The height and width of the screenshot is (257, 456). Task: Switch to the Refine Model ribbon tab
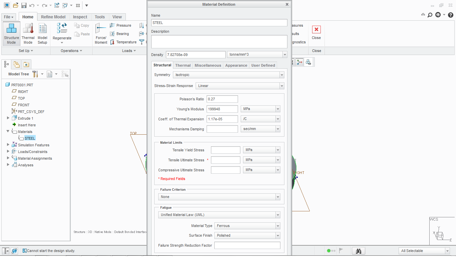coord(53,17)
